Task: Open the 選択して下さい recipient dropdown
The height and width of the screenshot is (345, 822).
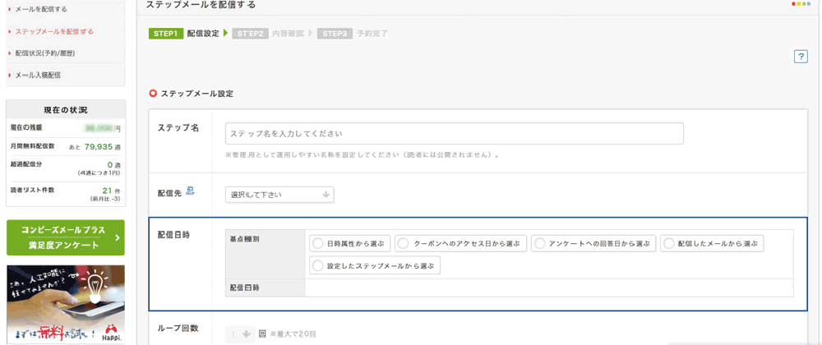Action: pyautogui.click(x=279, y=195)
